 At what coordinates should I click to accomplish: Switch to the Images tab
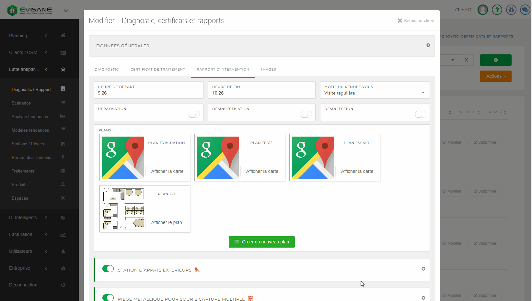(x=268, y=69)
